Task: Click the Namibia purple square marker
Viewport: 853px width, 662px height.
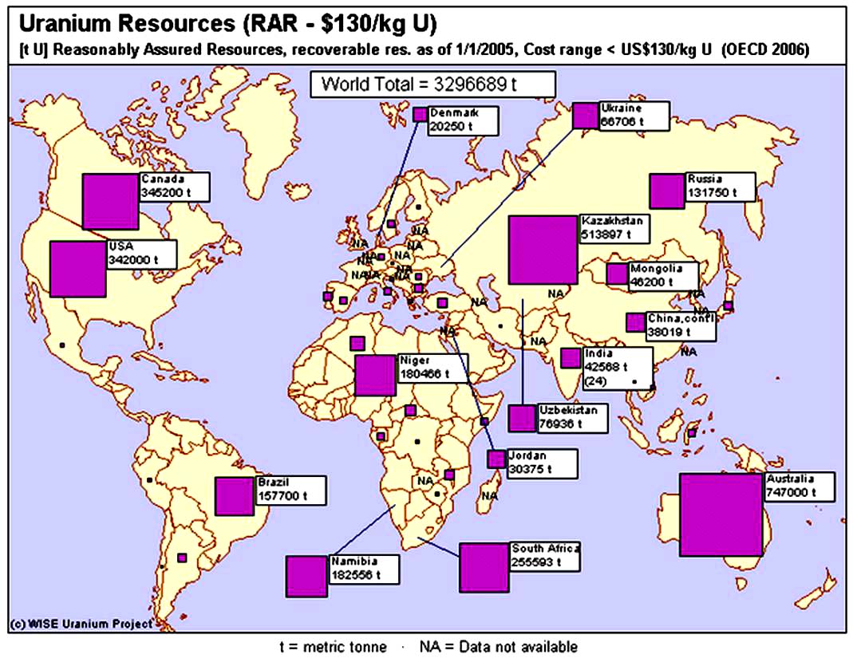Action: pyautogui.click(x=306, y=576)
